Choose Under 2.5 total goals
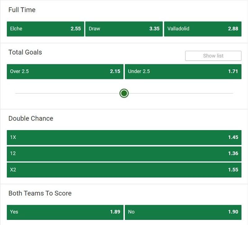Screen dimensions: 248x225 [x=183, y=72]
